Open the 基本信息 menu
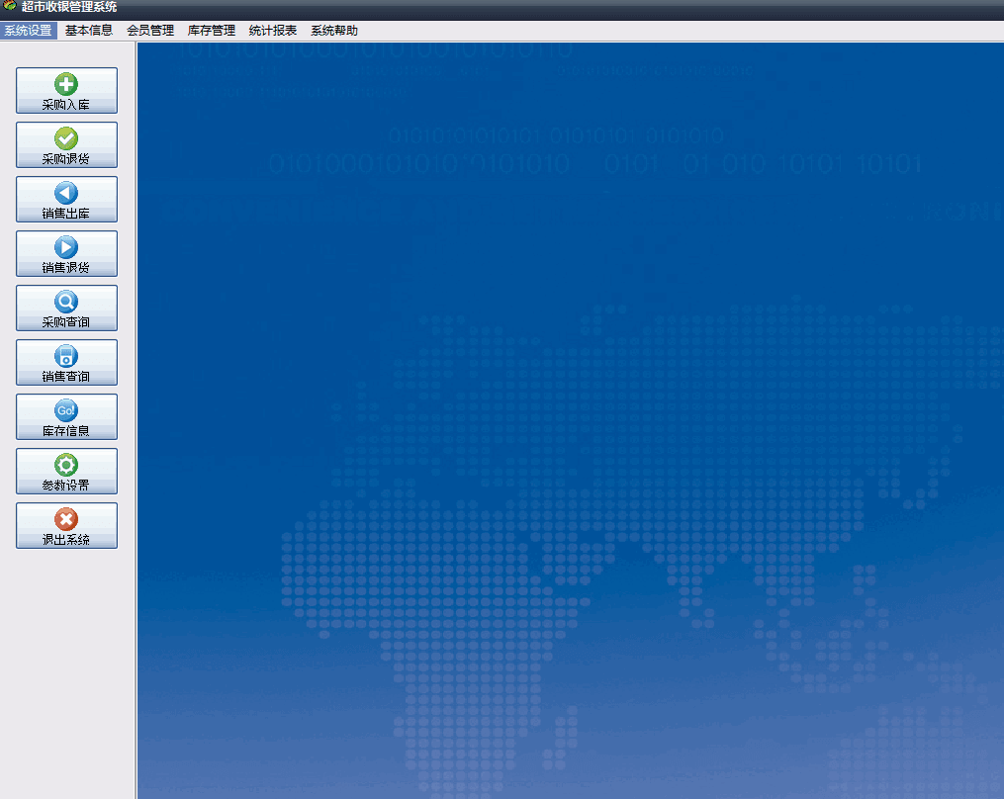The width and height of the screenshot is (1004, 799). point(89,31)
